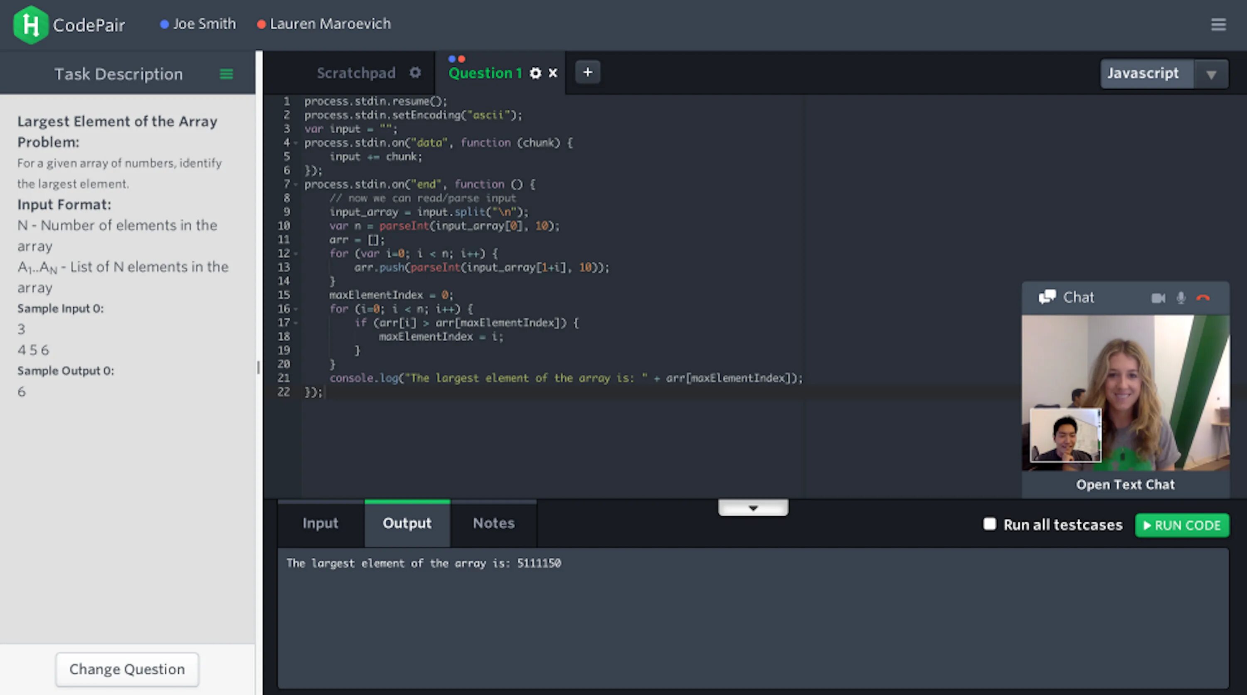1247x695 pixels.
Task: Collapse the output panel with down arrow
Action: click(x=753, y=508)
